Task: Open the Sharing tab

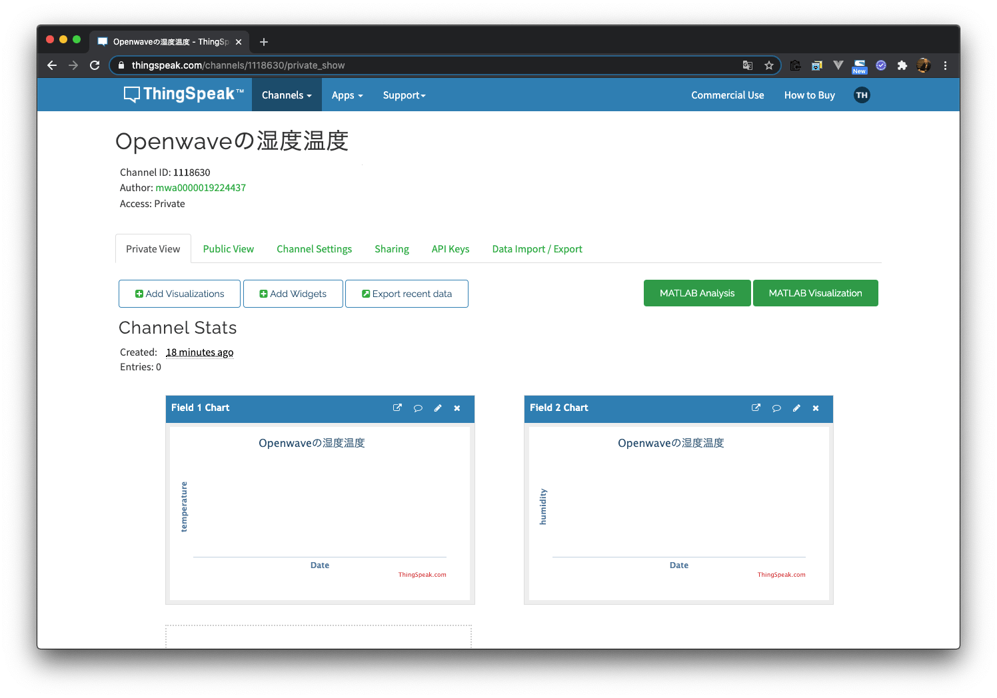Action: 392,249
